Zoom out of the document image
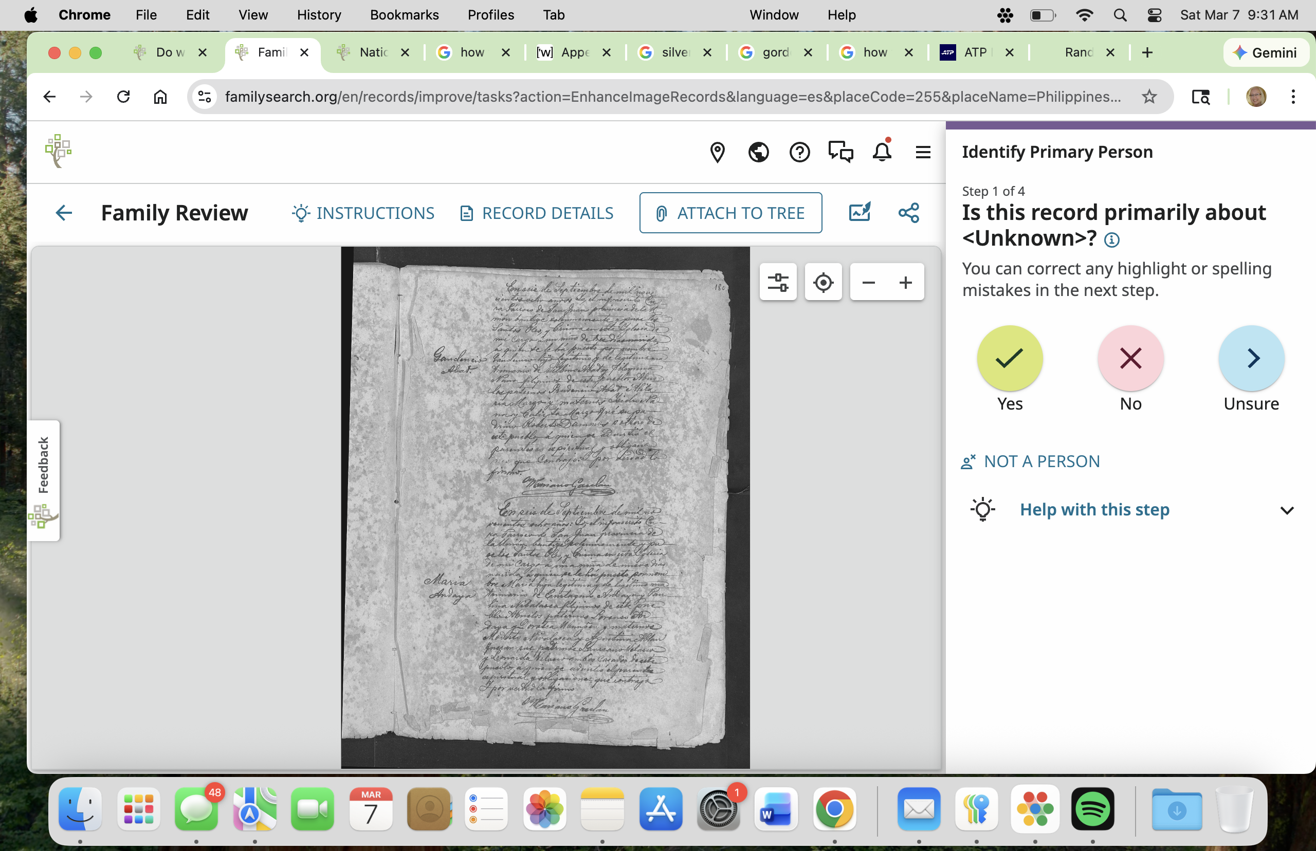The height and width of the screenshot is (851, 1316). point(868,282)
